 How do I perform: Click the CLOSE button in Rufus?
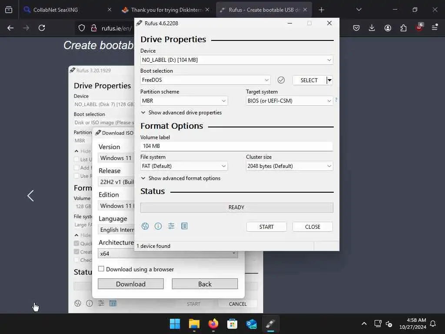[313, 227]
